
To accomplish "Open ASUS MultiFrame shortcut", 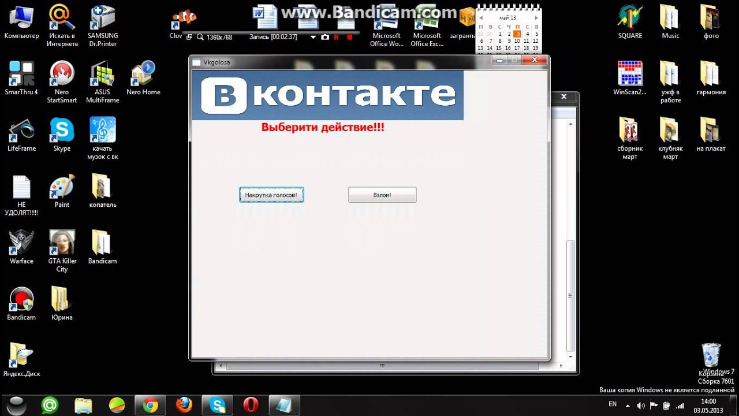I will [x=103, y=82].
